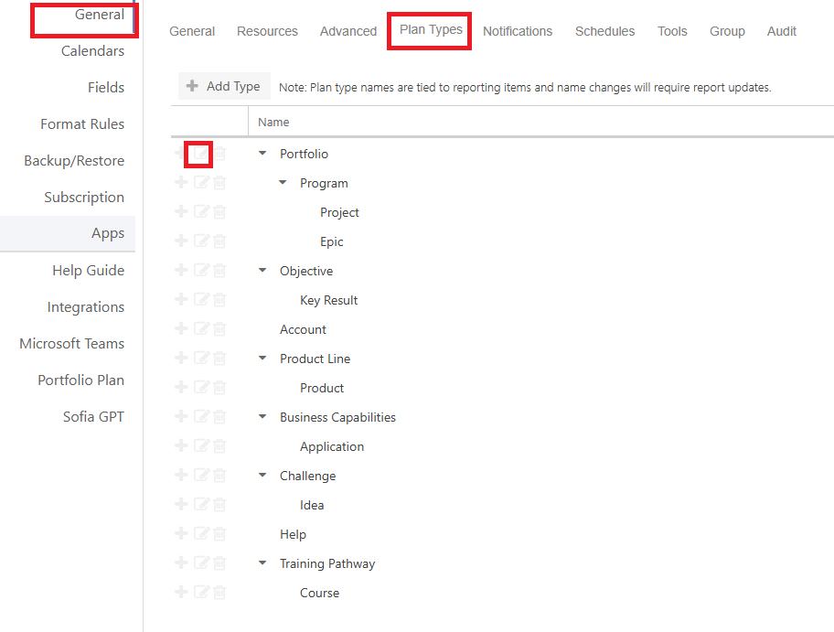The image size is (834, 632).
Task: Switch to the Advanced tab
Action: click(348, 31)
